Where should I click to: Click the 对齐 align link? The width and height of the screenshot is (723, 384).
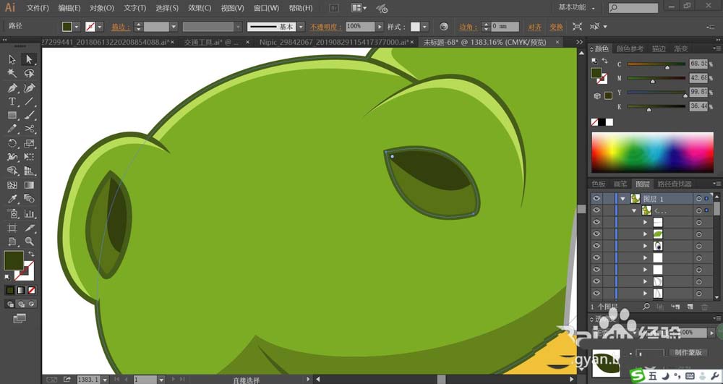click(534, 27)
